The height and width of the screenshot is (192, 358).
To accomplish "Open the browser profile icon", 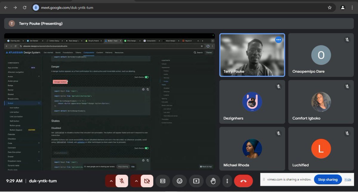I will [343, 7].
